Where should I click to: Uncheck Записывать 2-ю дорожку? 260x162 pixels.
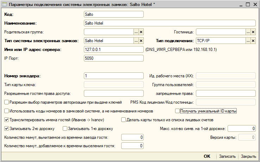(6, 128)
